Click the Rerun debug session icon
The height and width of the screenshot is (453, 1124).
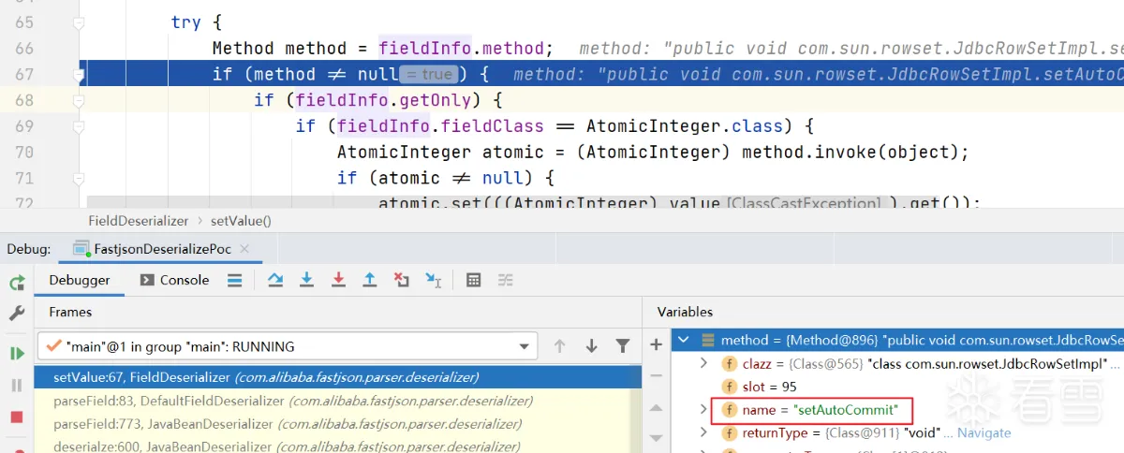click(17, 284)
